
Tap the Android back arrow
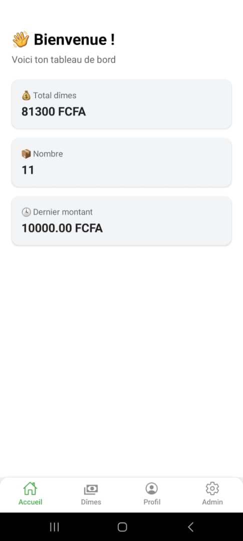(x=190, y=527)
